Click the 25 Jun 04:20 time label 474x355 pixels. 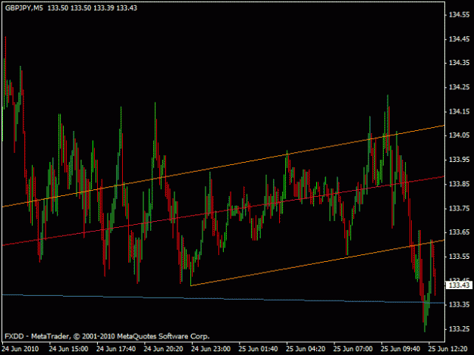tap(306, 349)
